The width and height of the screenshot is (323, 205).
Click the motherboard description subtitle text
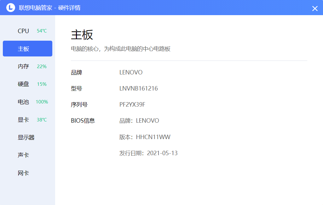(121, 49)
